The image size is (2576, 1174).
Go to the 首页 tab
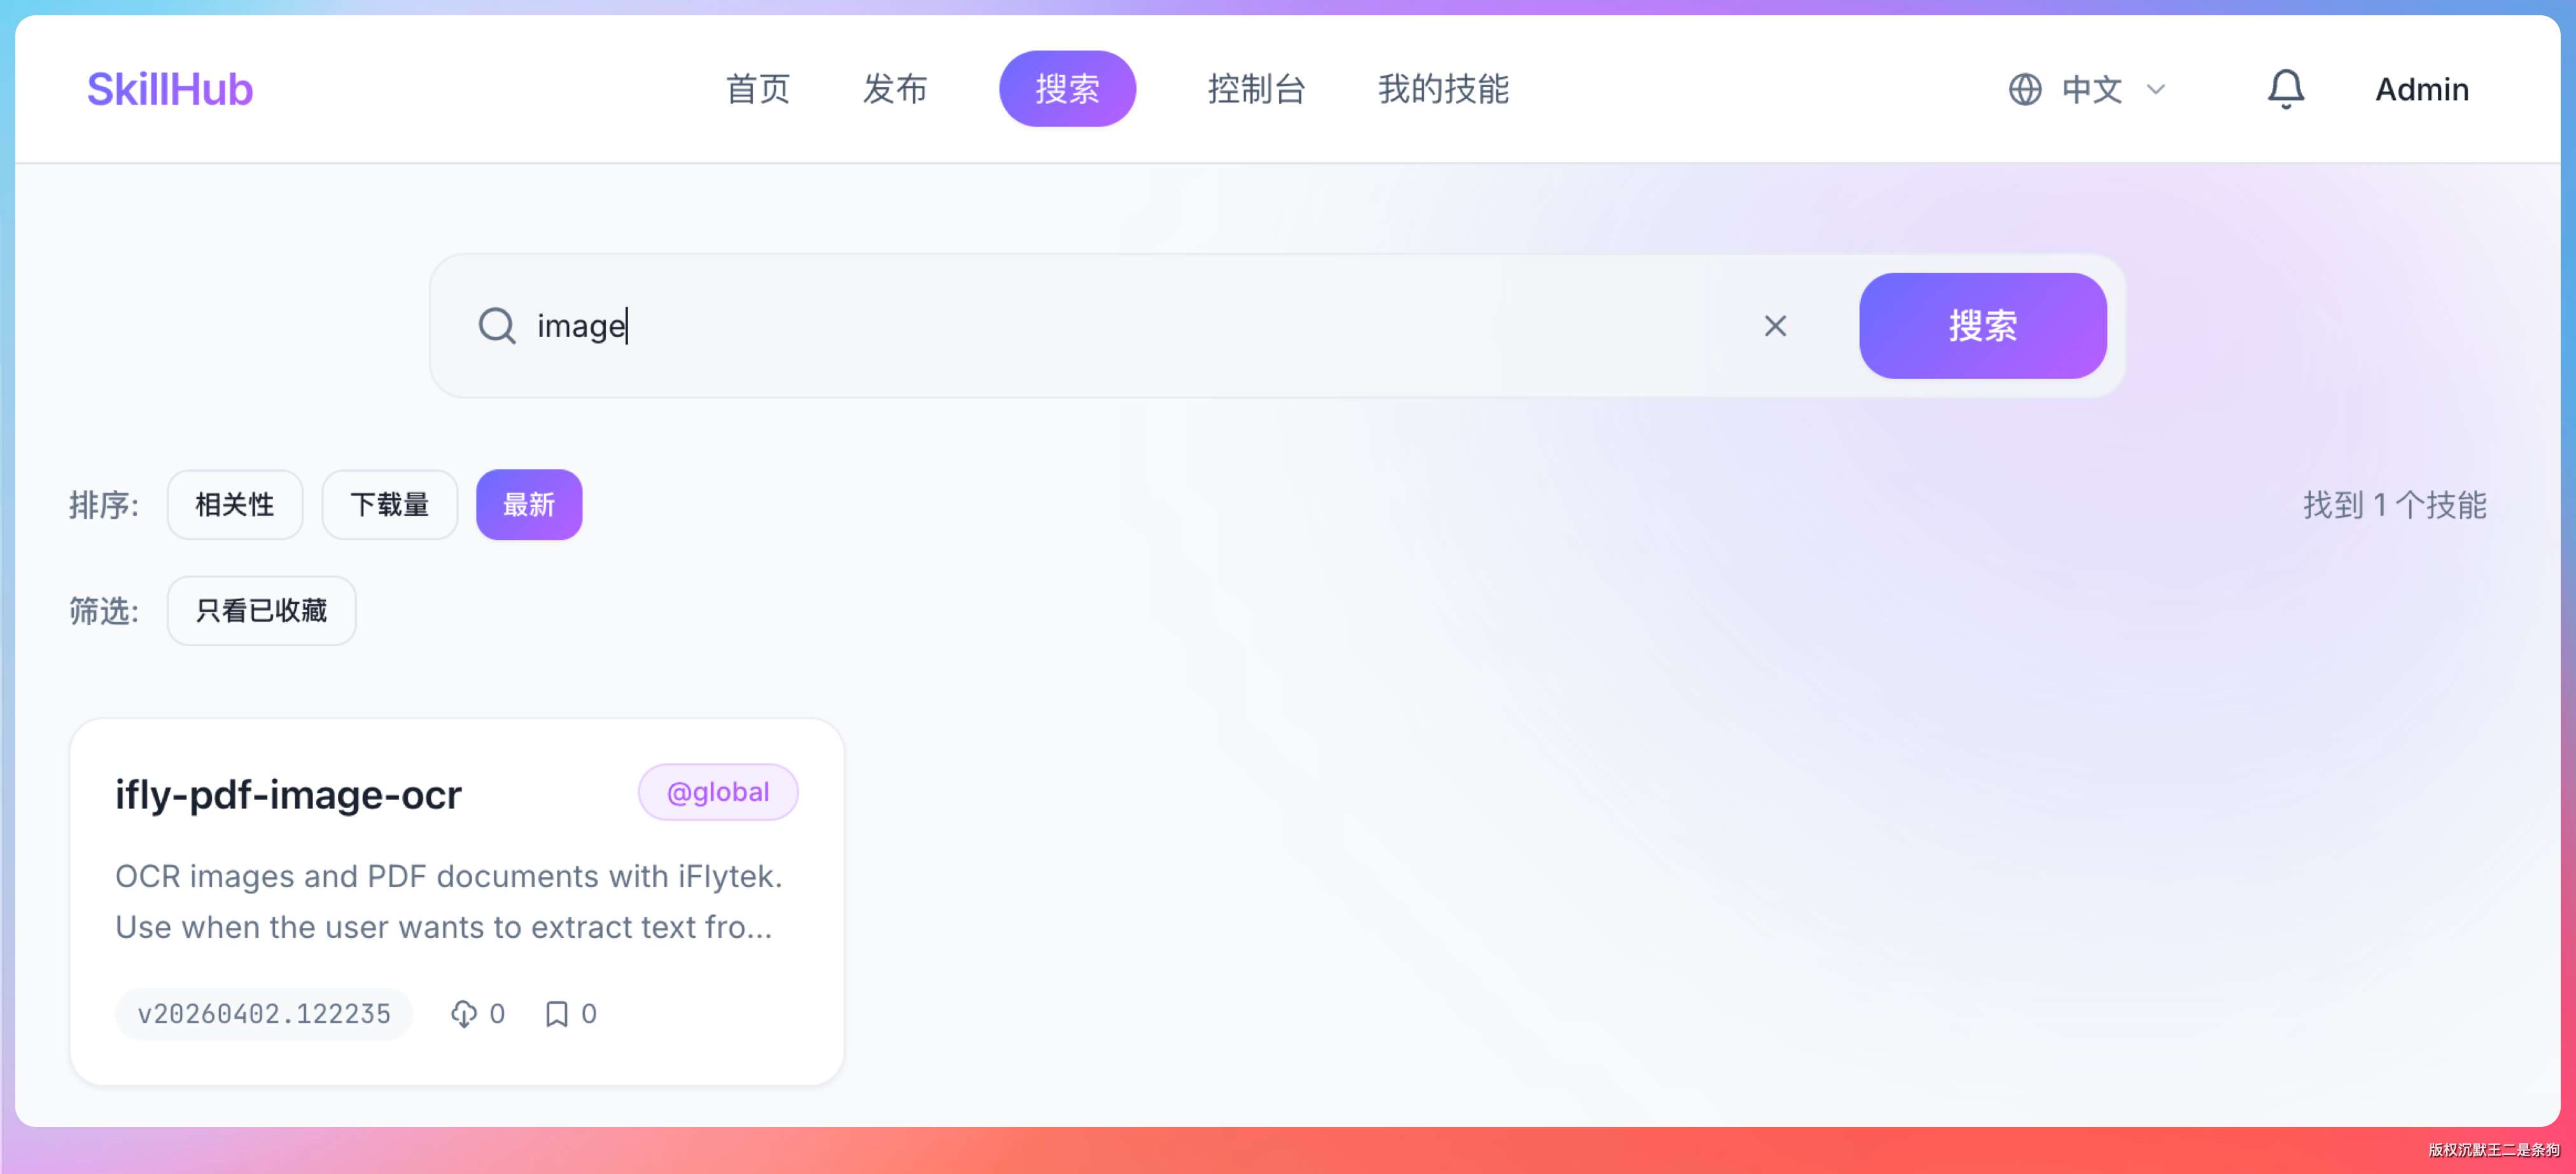click(757, 89)
